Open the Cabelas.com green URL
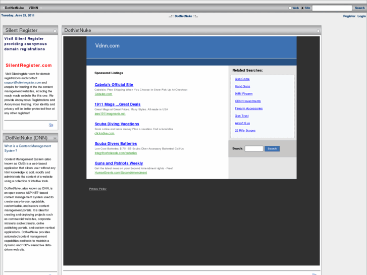Image resolution: width=367 pixels, height=275 pixels. (103, 94)
